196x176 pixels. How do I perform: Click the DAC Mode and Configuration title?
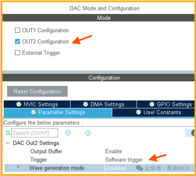click(x=104, y=8)
